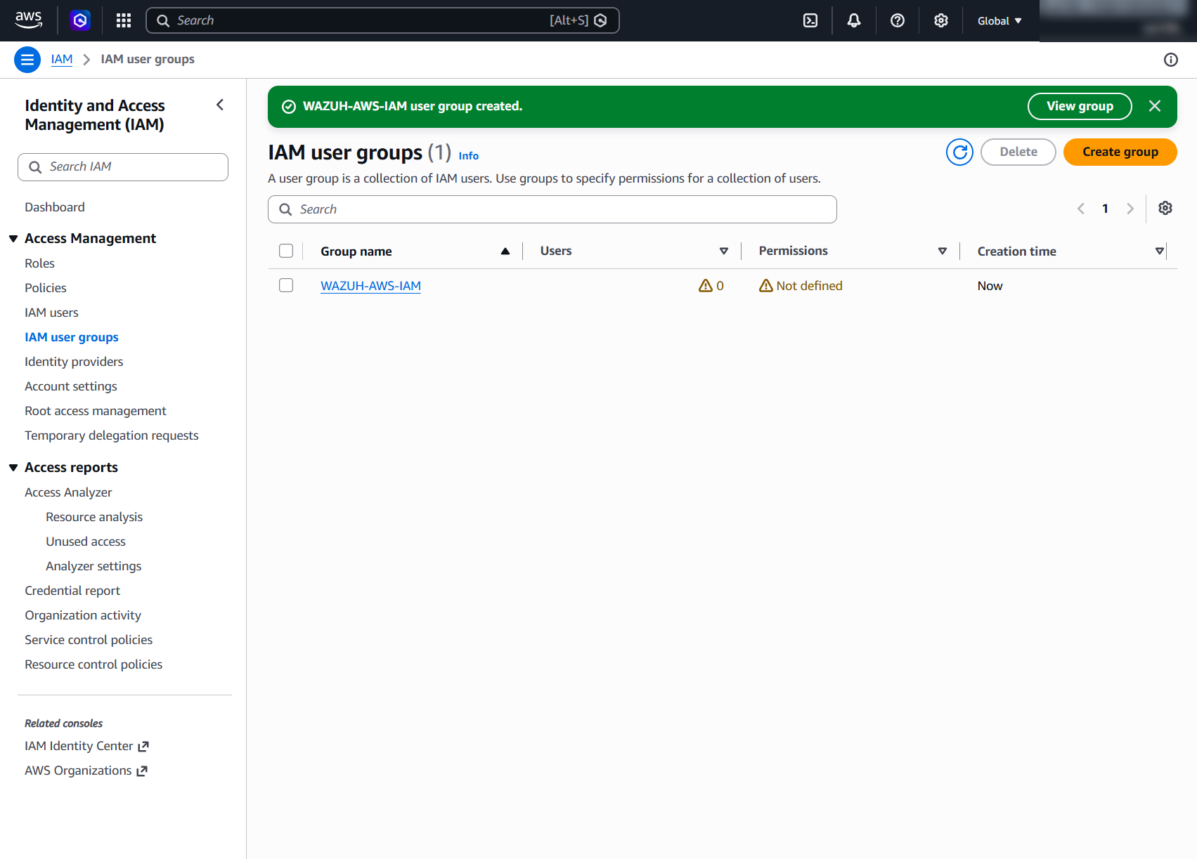Open Policies in the sidebar
Image resolution: width=1197 pixels, height=859 pixels.
coord(46,288)
